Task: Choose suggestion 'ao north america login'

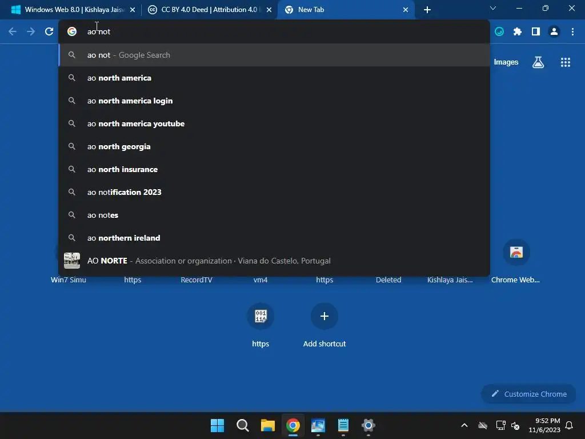Action: point(274,101)
